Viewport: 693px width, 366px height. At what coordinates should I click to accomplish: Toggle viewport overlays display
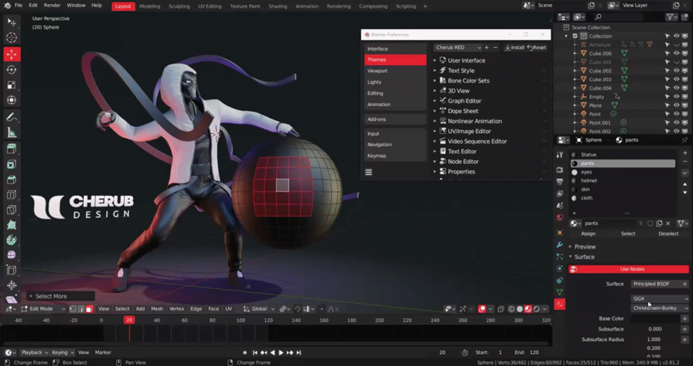482,309
